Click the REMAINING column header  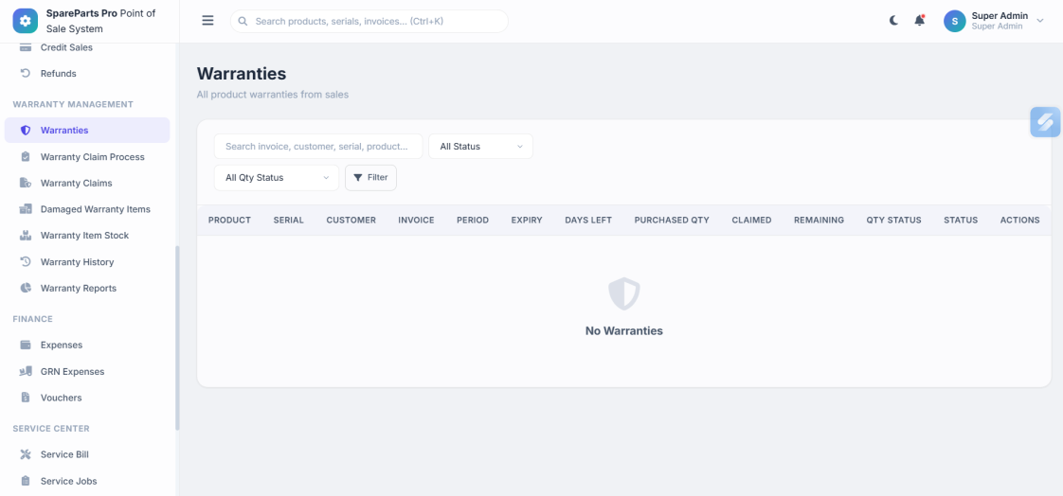point(819,221)
